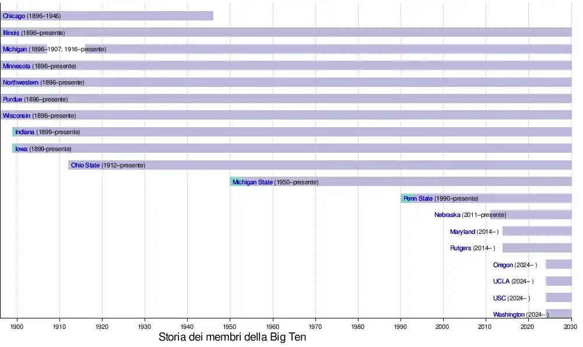This screenshot has width=583, height=347.
Task: Select the UCLA link
Action: (501, 281)
